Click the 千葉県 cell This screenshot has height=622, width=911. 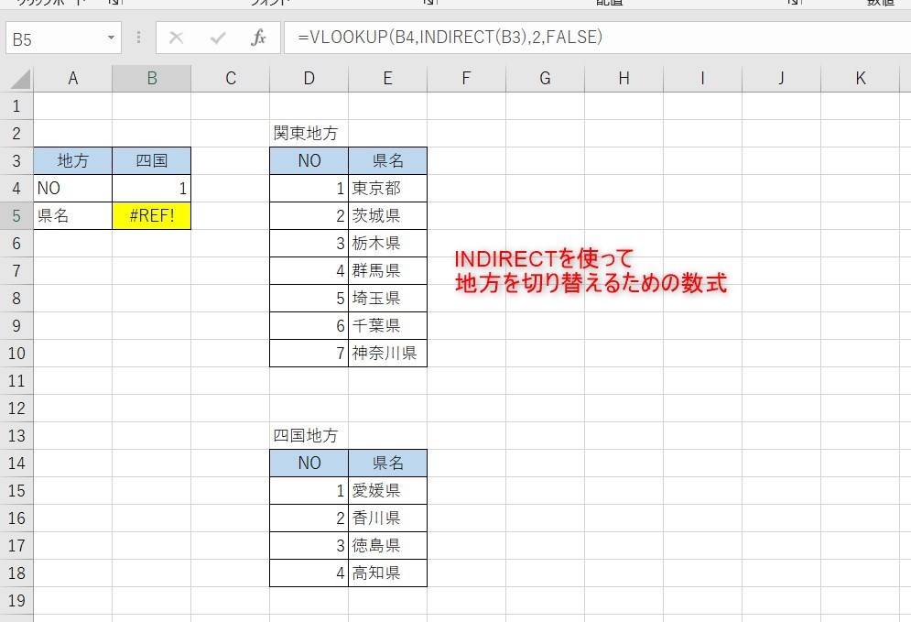point(387,325)
